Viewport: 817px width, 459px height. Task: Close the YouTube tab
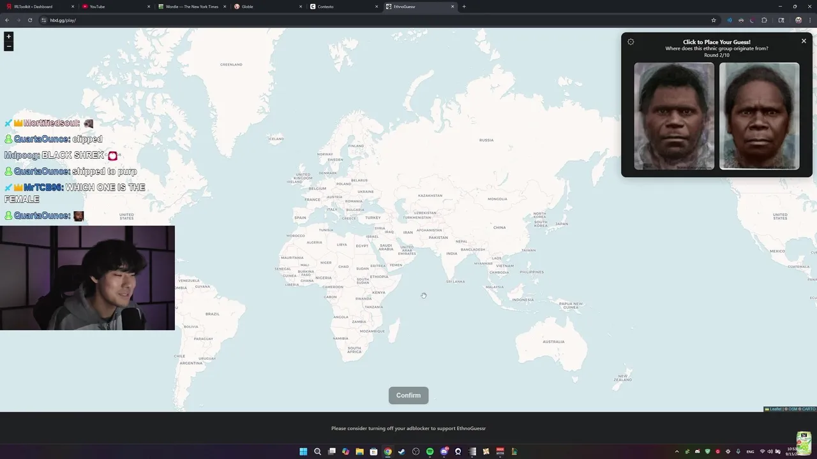click(149, 6)
